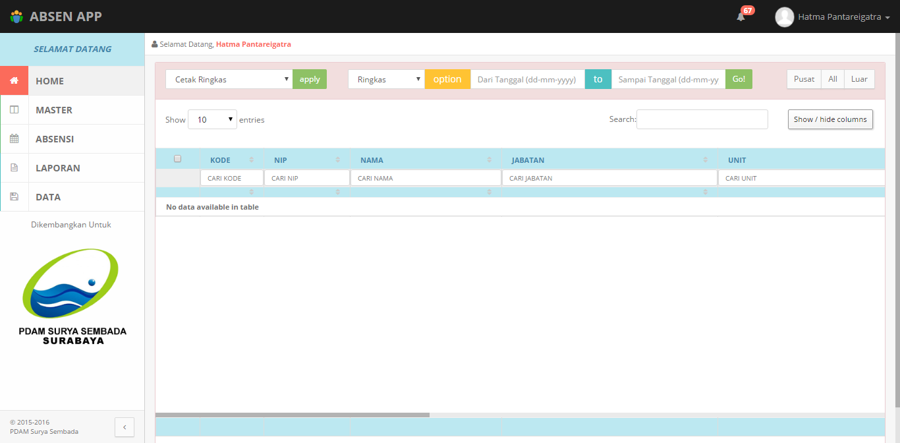The width and height of the screenshot is (900, 443).
Task: Click the Laporan document icon
Action: (x=14, y=168)
